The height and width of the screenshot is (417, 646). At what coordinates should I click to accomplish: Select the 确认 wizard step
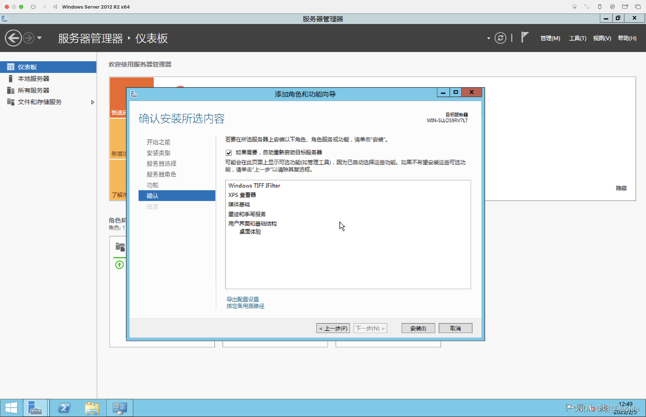click(177, 196)
